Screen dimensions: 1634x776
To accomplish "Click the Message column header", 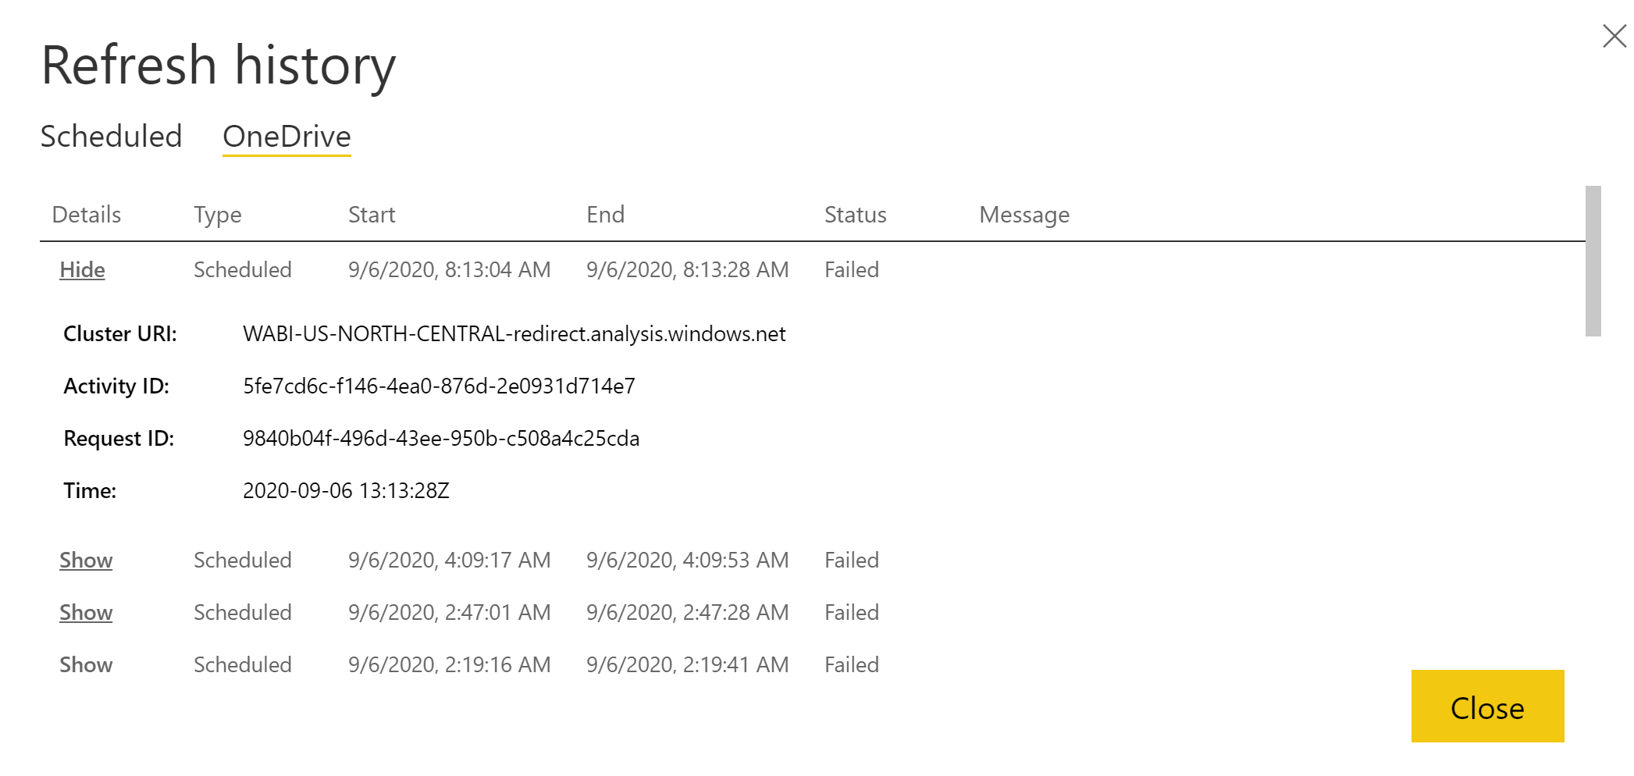I will point(1024,215).
